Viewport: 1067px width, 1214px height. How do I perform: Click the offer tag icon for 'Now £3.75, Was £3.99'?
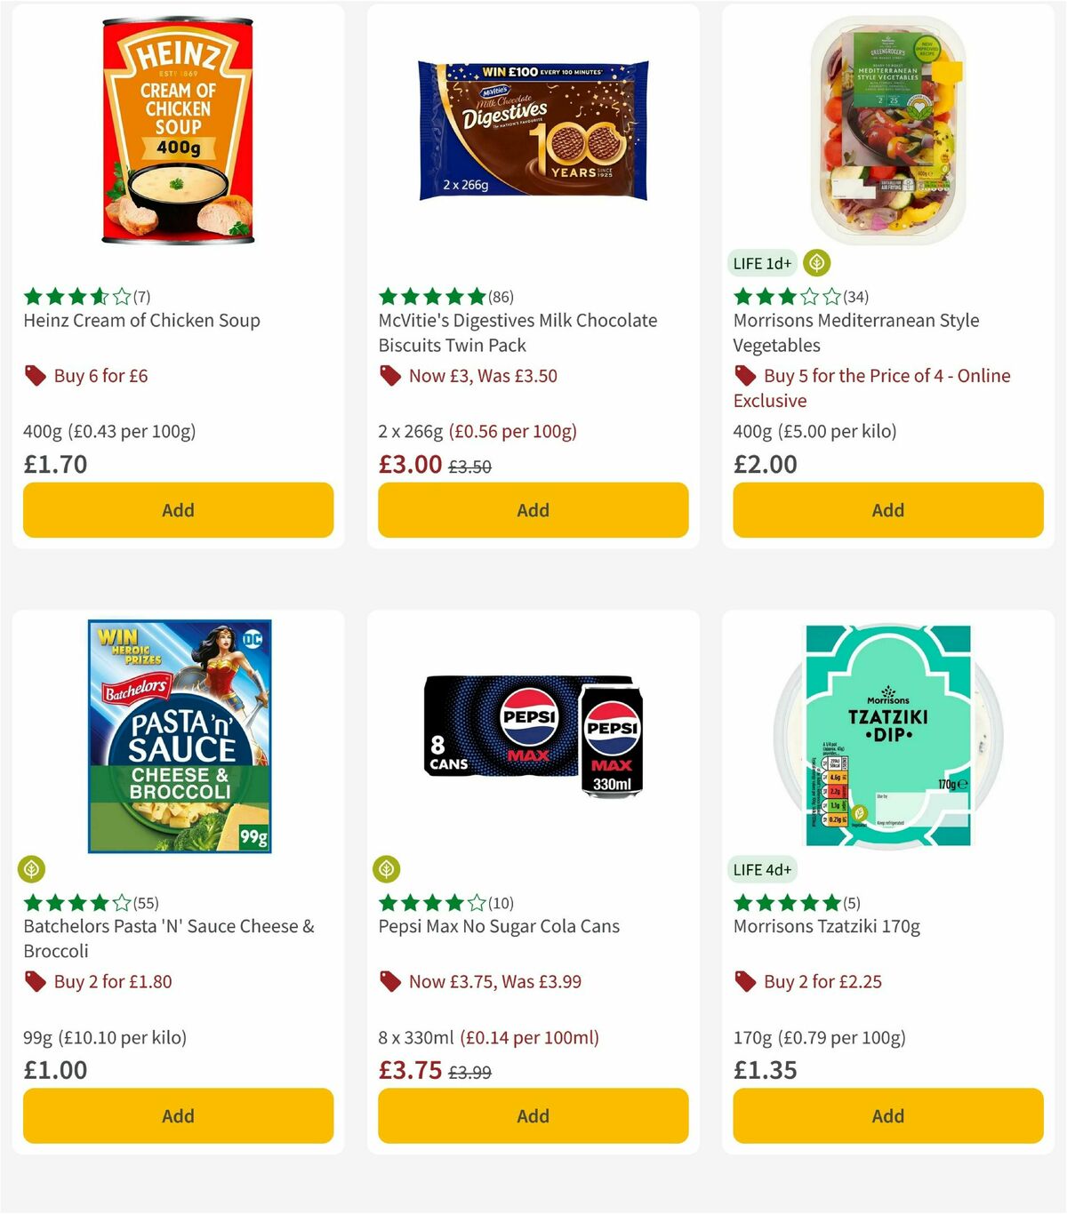[389, 981]
